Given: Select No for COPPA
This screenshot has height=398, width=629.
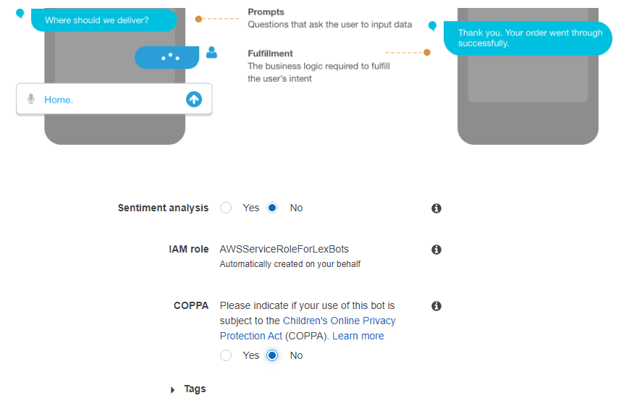Looking at the screenshot, I should [272, 355].
